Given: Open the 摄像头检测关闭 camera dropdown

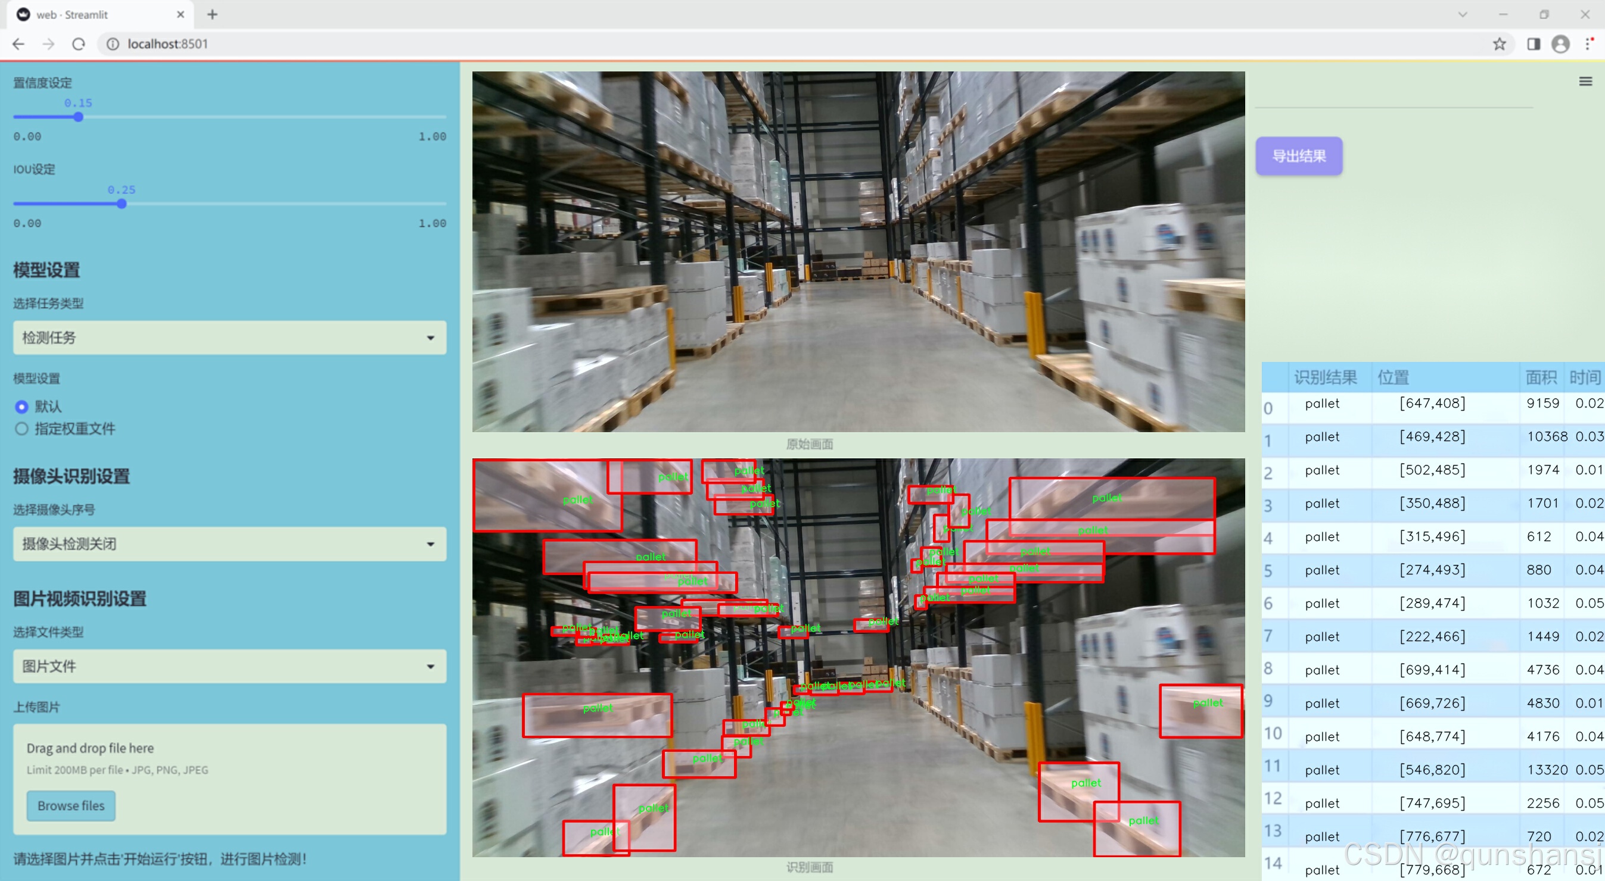Looking at the screenshot, I should [229, 543].
